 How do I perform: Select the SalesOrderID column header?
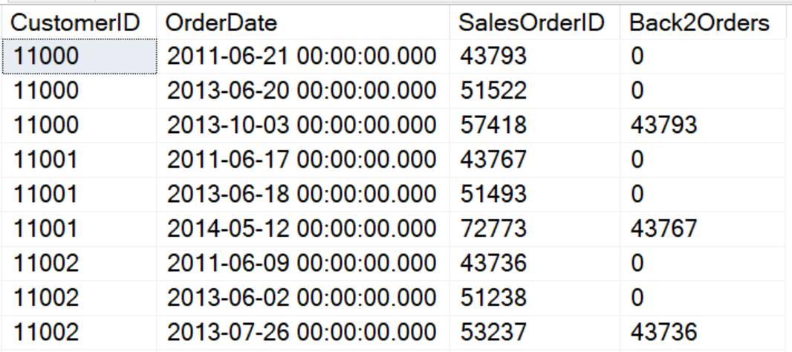click(535, 23)
